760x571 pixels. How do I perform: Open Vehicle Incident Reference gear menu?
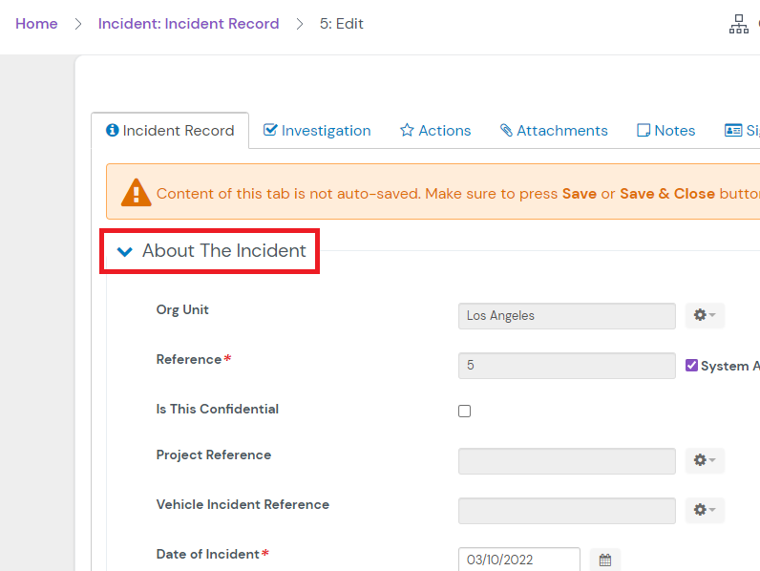pos(704,510)
